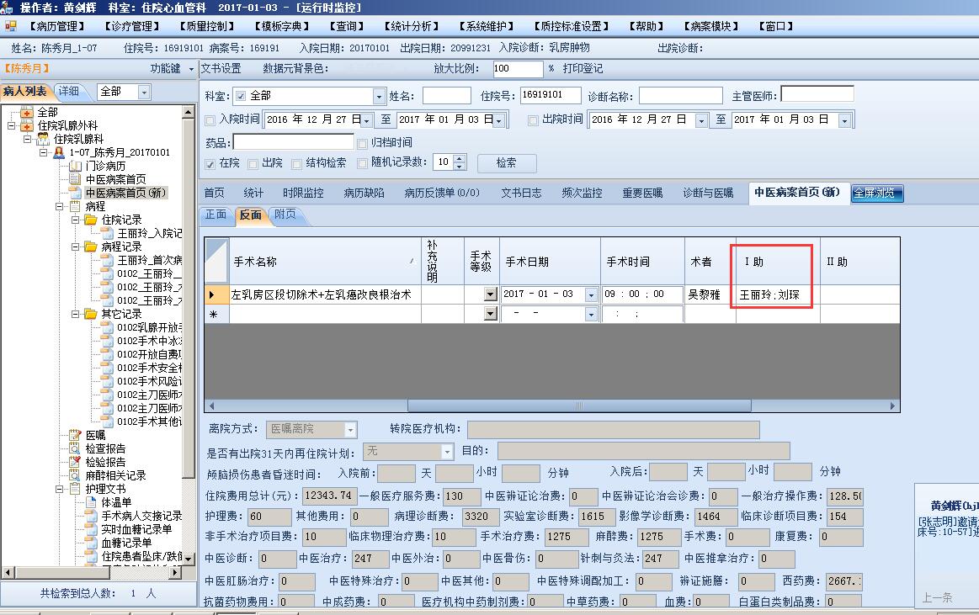
Task: Click the 病程记录 folder icon
Action: tap(91, 247)
